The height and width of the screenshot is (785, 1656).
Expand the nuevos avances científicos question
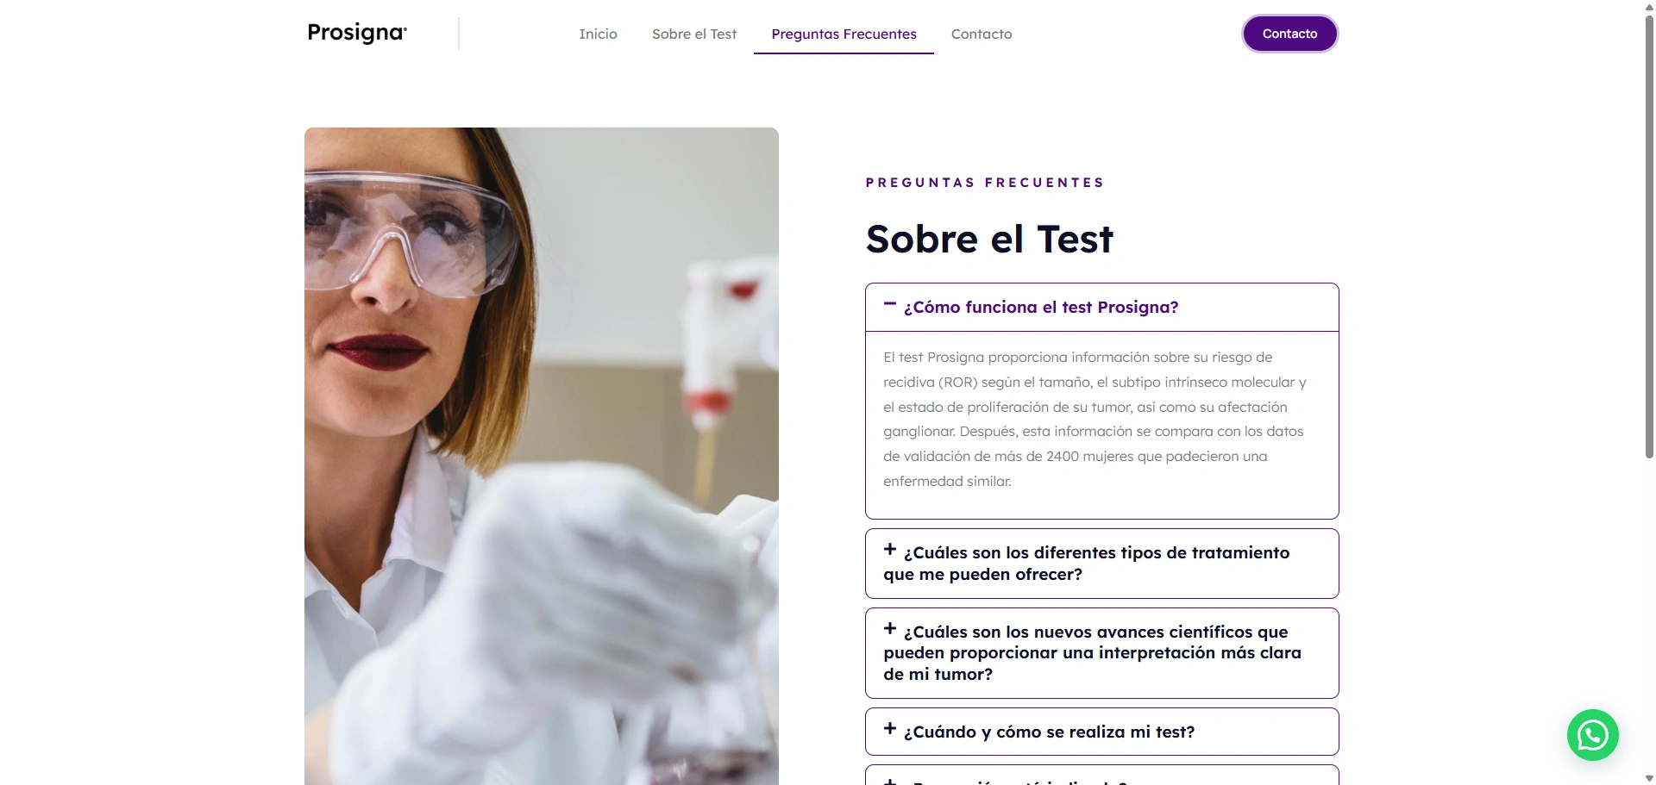(1101, 653)
